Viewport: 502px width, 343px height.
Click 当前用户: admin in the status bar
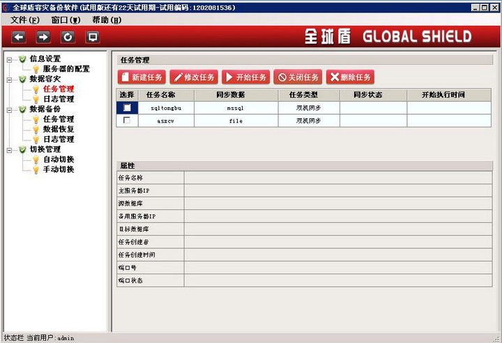[x=50, y=338]
